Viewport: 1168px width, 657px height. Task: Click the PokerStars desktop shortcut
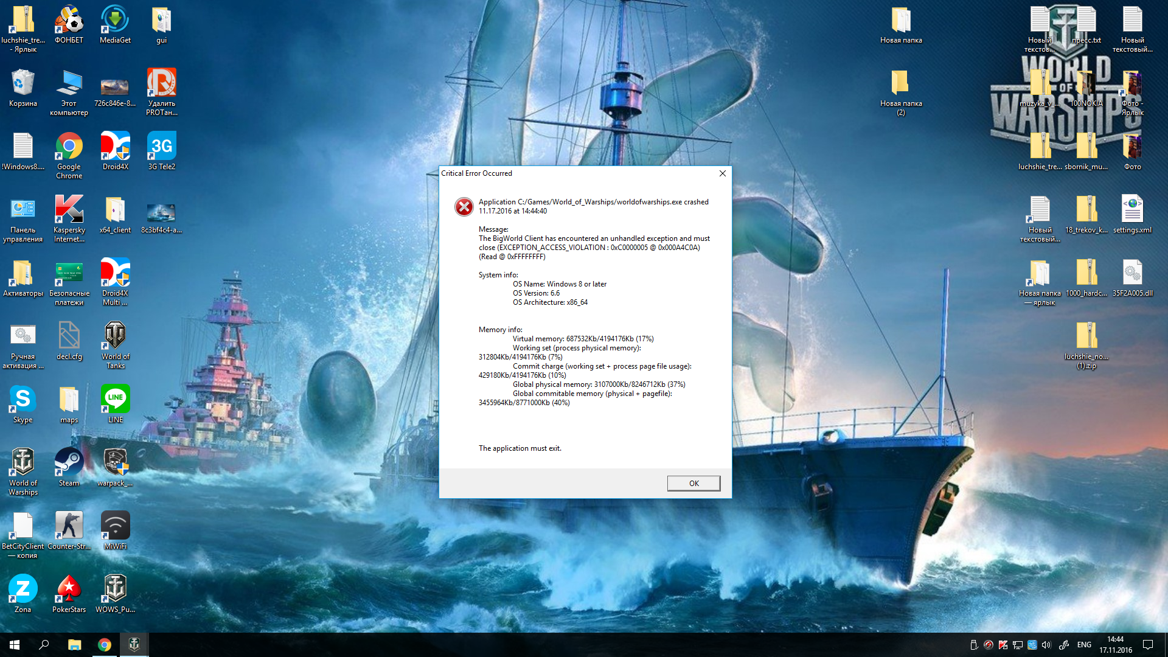69,594
